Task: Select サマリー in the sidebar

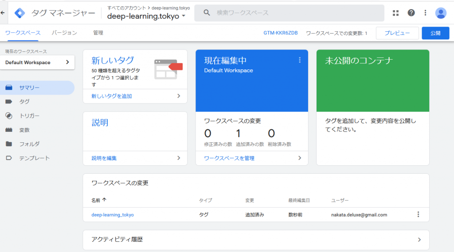Action: pos(37,88)
